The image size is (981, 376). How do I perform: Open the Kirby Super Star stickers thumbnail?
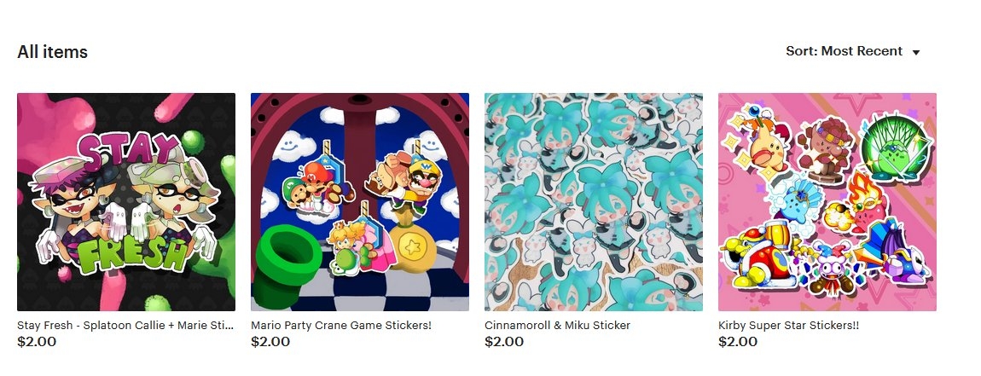tap(827, 202)
